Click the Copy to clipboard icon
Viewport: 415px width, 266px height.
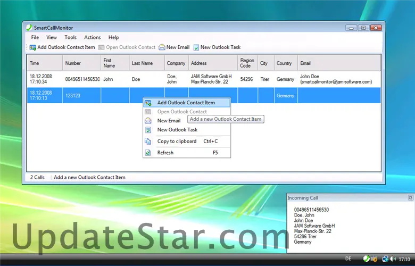pyautogui.click(x=148, y=142)
